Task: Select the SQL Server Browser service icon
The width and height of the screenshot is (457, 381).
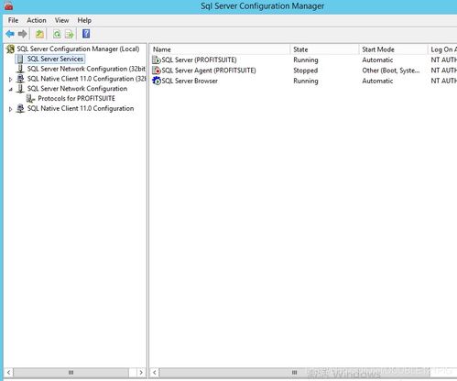Action: point(157,81)
